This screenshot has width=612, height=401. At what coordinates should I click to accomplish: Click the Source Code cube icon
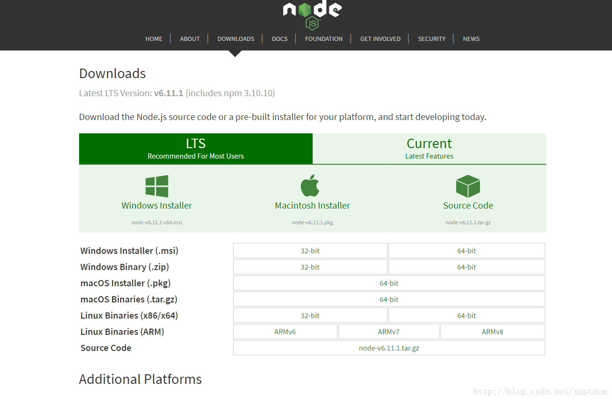(x=468, y=186)
